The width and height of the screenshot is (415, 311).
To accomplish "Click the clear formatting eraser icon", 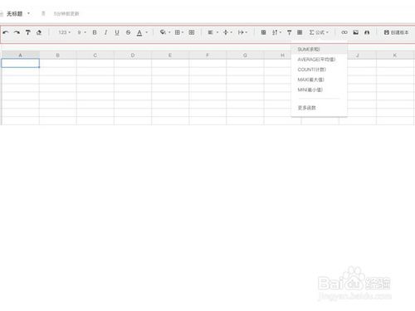I will (39, 32).
